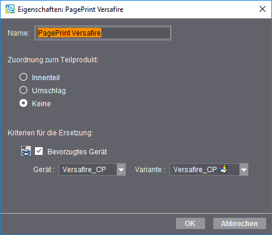This screenshot has height=235, width=272.
Task: Click the dialog title bar text
Action: [x=71, y=9]
